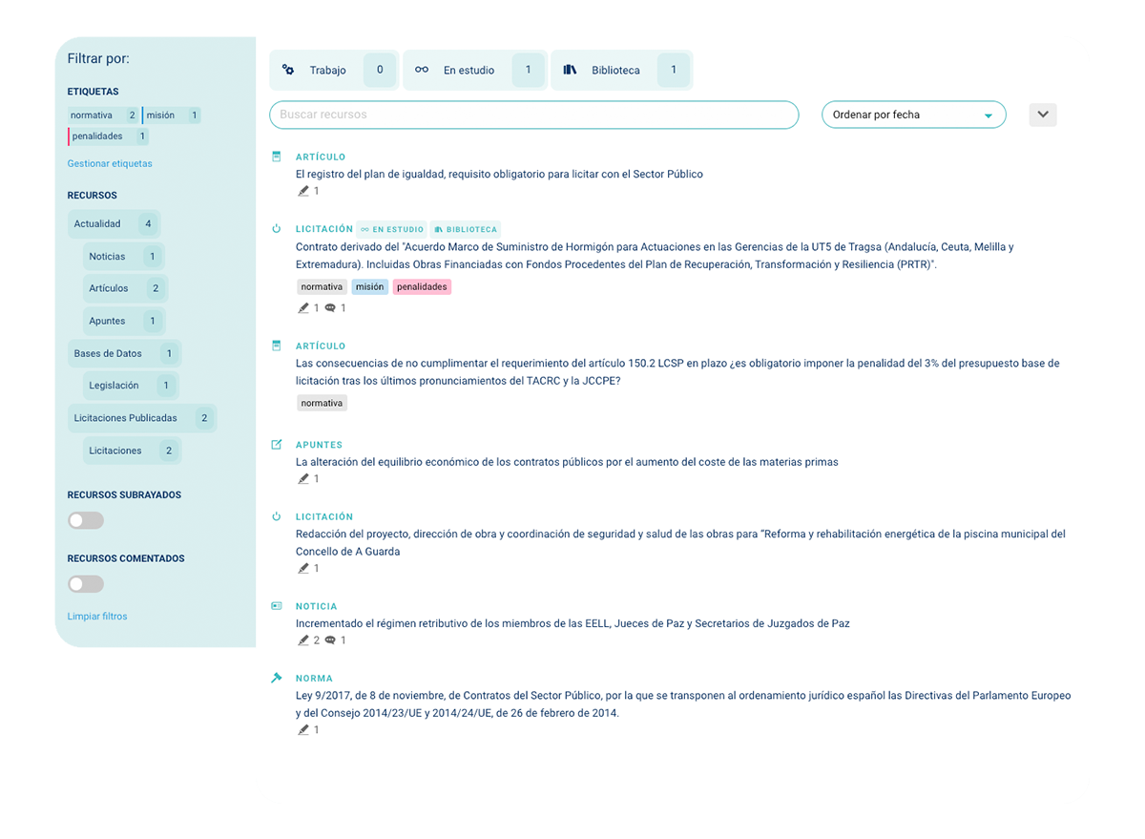
Task: Select Legislación resource filter
Action: click(131, 386)
